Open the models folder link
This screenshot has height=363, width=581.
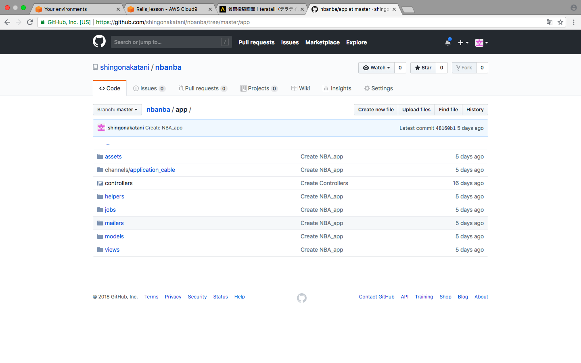[x=114, y=236]
